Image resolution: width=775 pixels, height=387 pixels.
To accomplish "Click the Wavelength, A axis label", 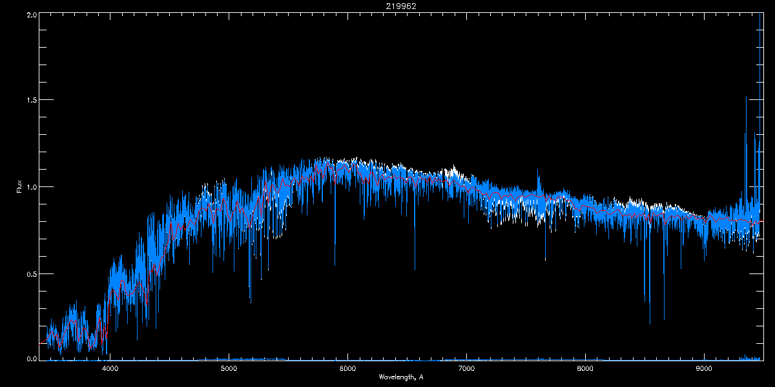I will click(401, 377).
